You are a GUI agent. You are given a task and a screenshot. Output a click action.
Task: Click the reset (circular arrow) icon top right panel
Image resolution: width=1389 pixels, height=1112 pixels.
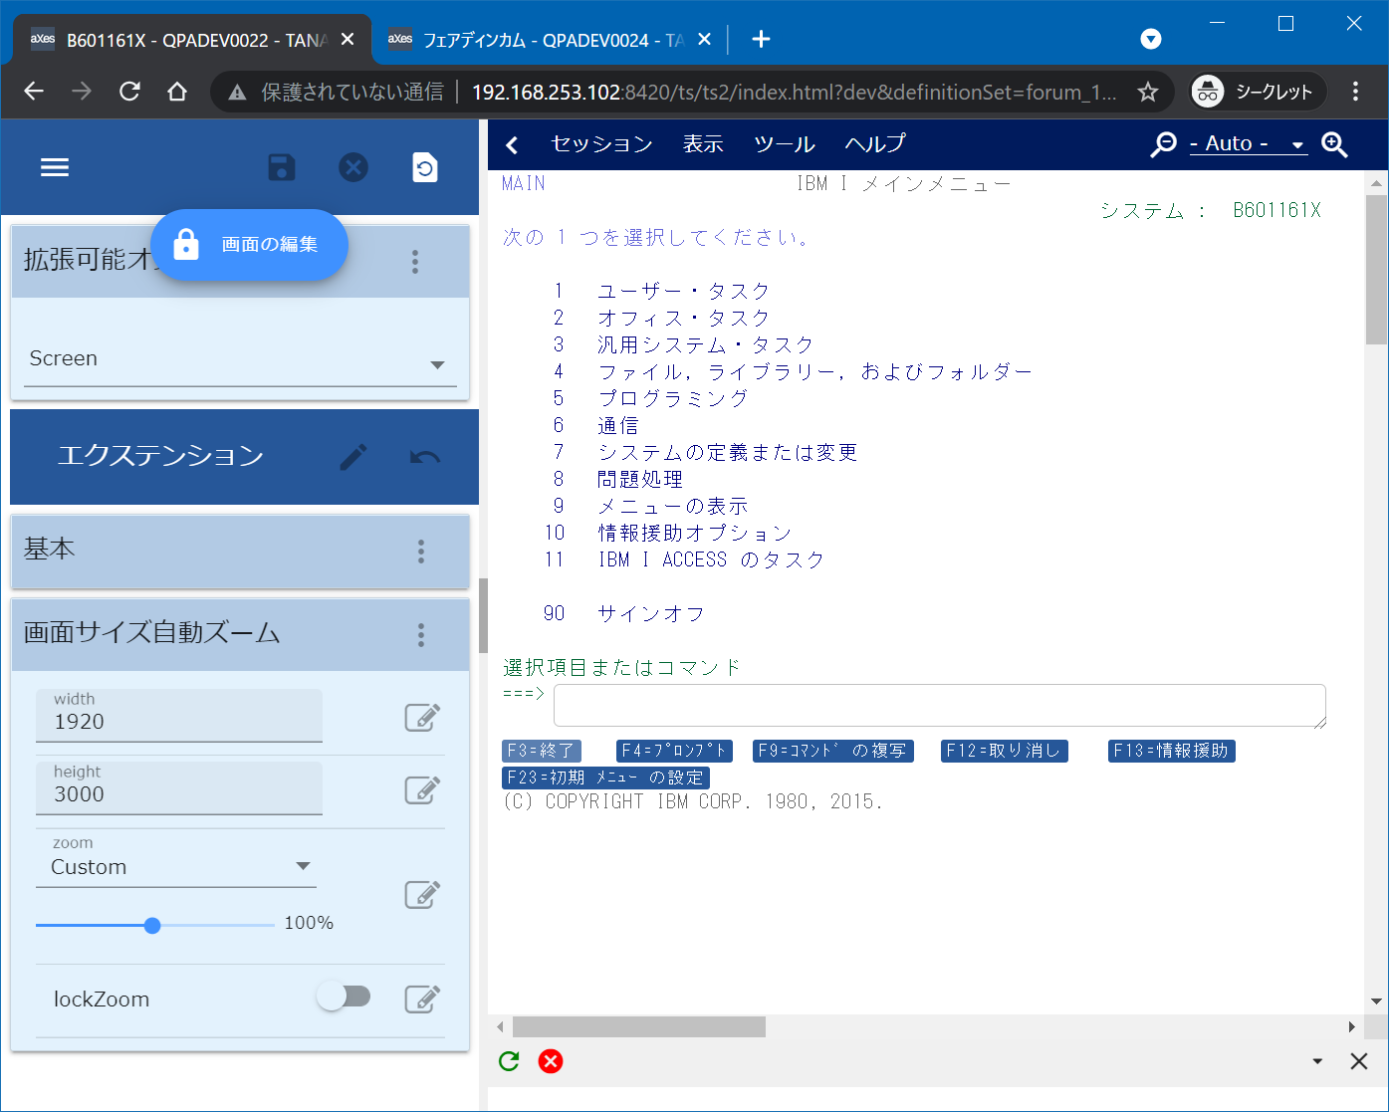[x=425, y=167]
